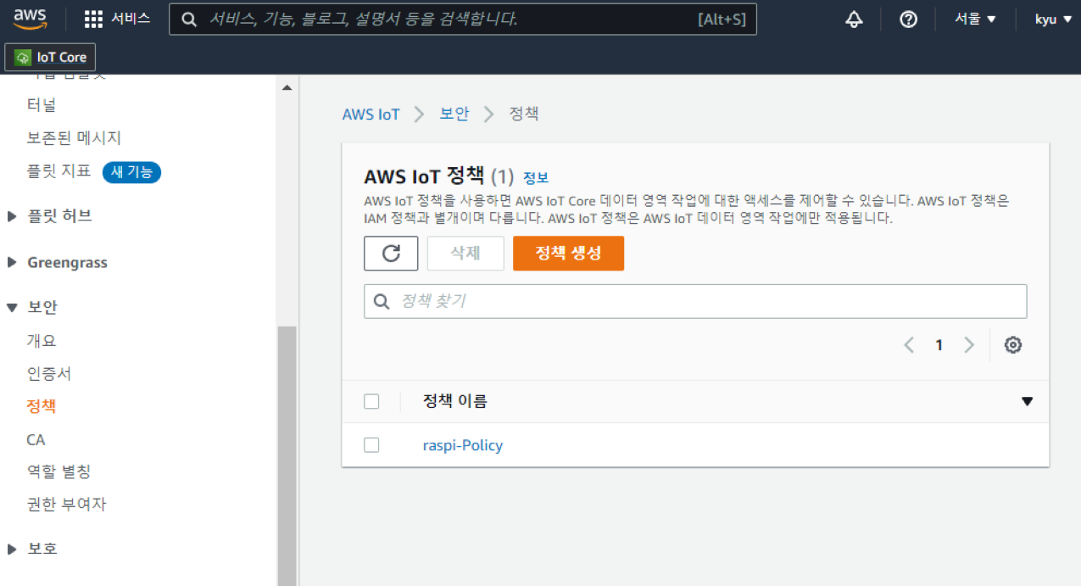The width and height of the screenshot is (1081, 586).
Task: Click the 삭제 button
Action: click(x=465, y=254)
